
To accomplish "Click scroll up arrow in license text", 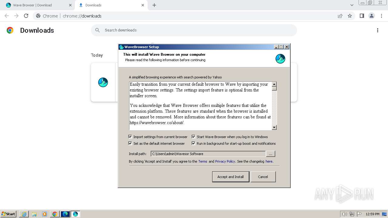I will (x=274, y=84).
